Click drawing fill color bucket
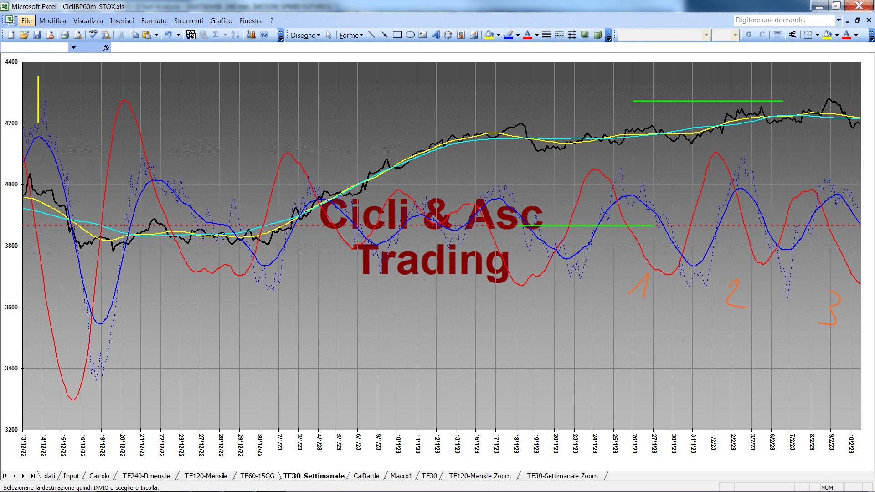The image size is (875, 492). [489, 35]
